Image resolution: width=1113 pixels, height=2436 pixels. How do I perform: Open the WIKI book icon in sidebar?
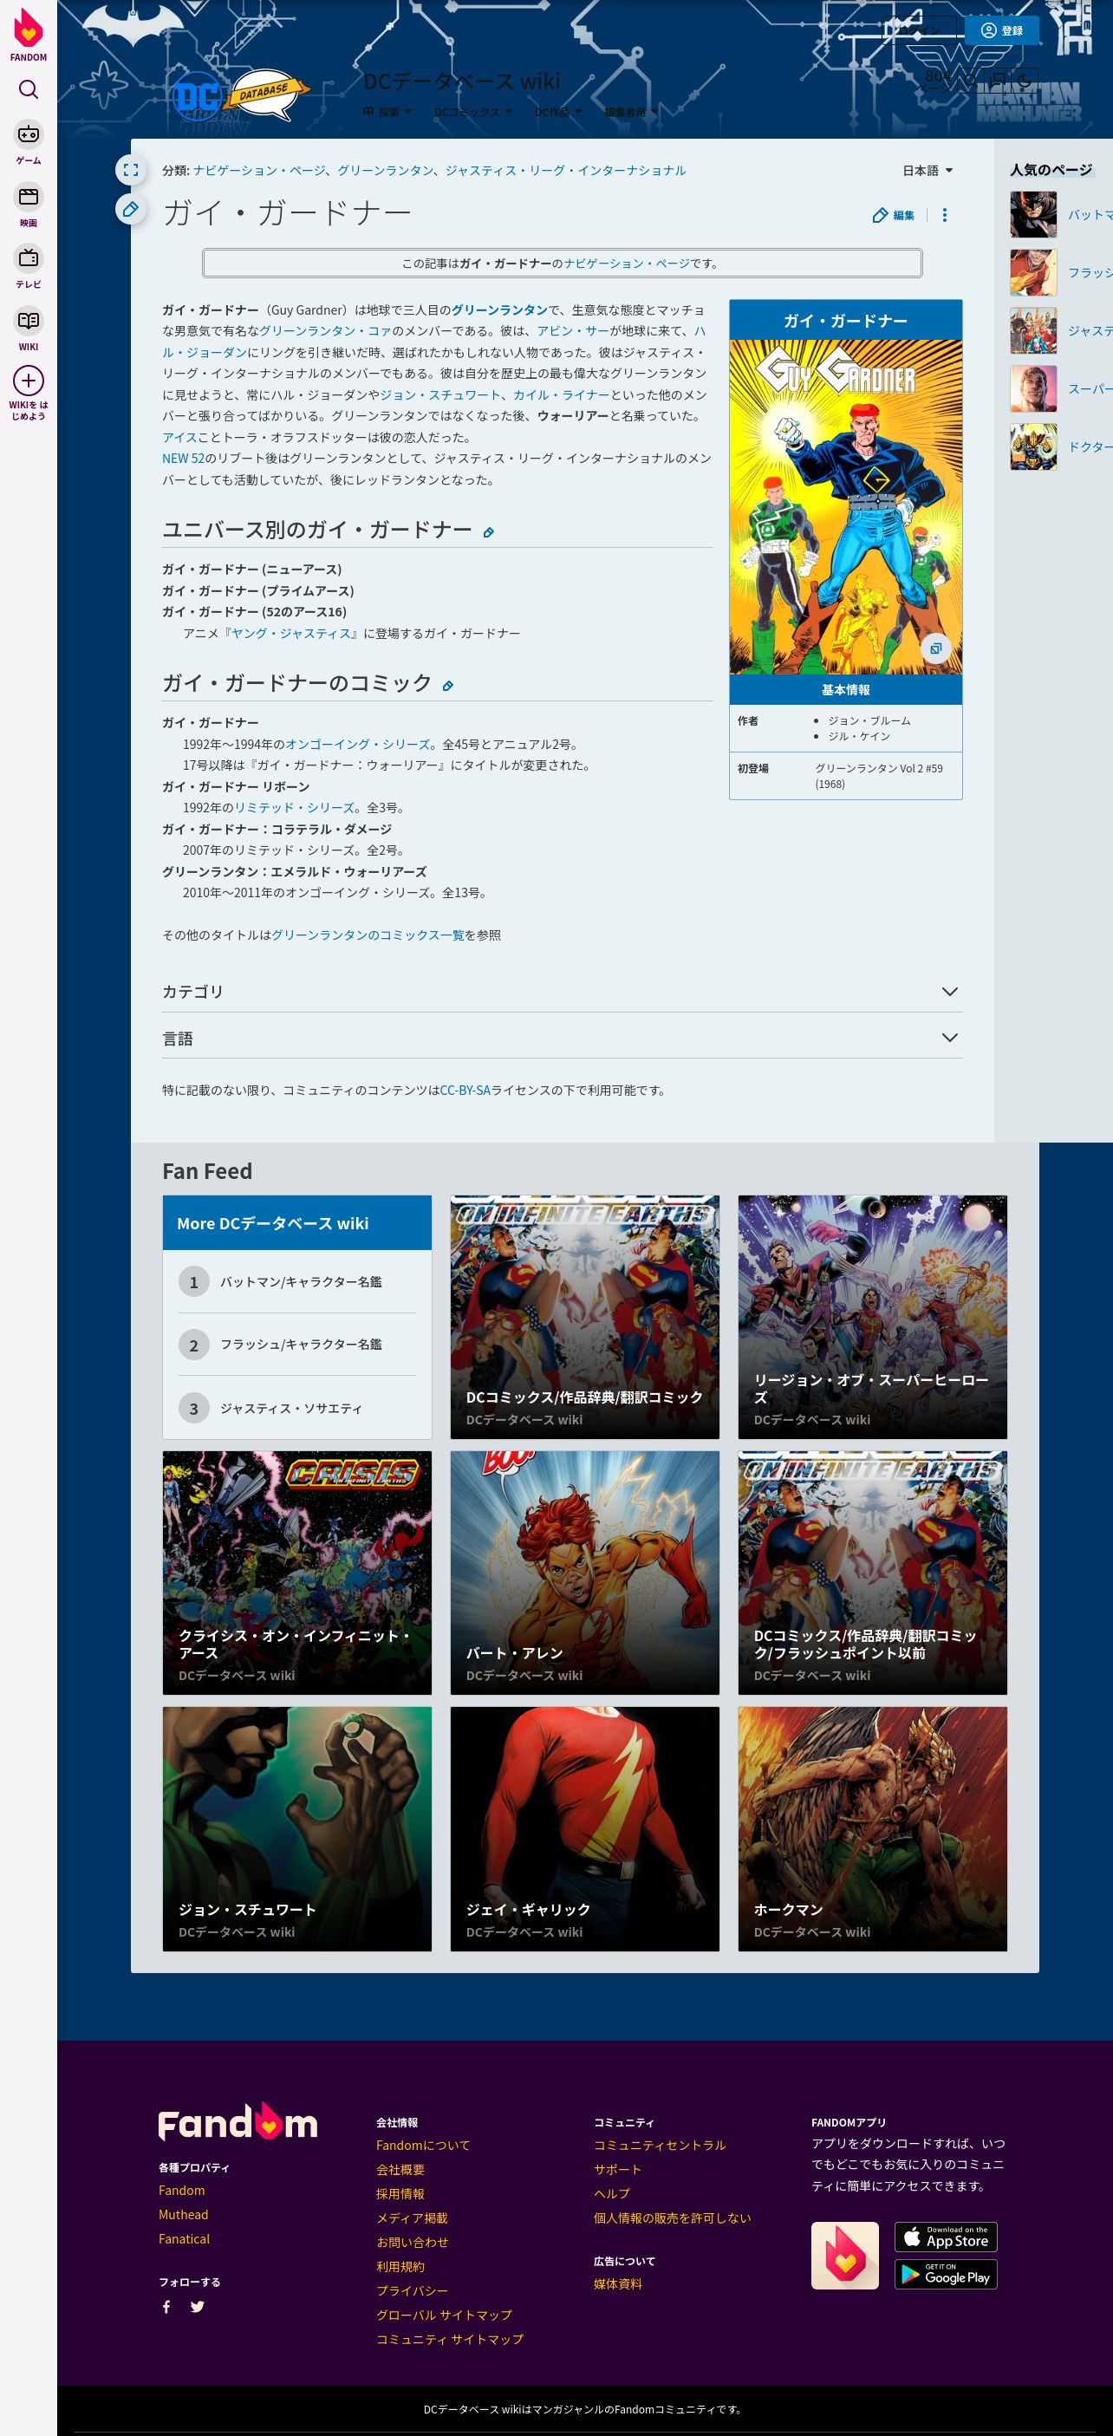(x=29, y=321)
